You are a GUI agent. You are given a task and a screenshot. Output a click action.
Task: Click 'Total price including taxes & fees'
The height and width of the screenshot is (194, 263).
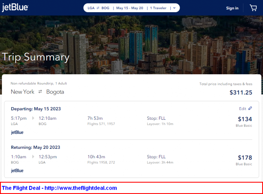pyautogui.click(x=226, y=84)
